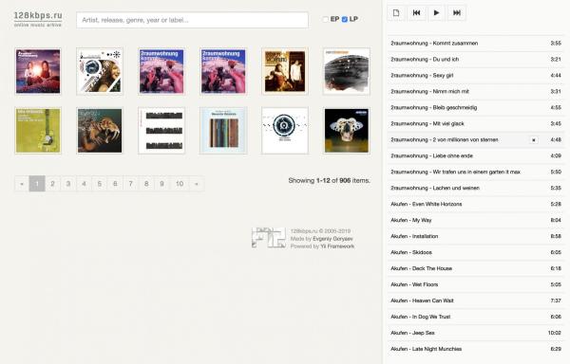Screen dimensions: 570x364
Task: Go to pagination page 5
Action: point(100,184)
